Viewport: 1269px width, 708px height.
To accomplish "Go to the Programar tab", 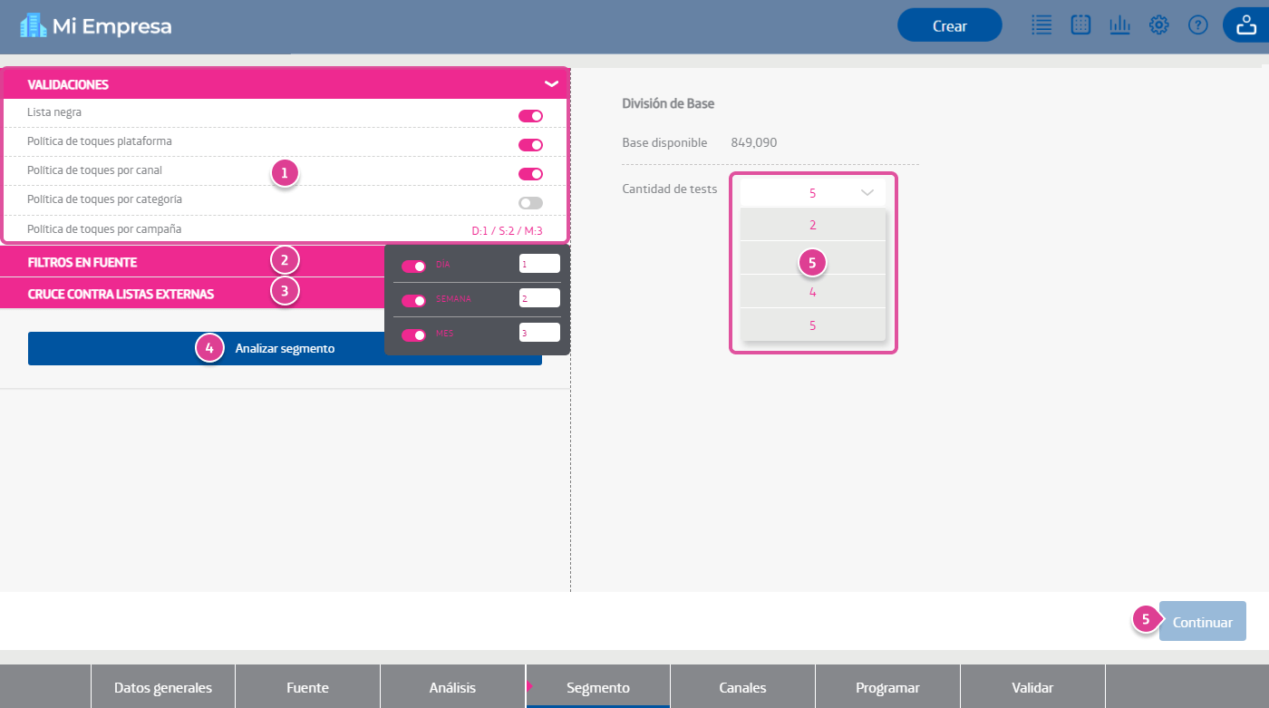I will tap(887, 687).
